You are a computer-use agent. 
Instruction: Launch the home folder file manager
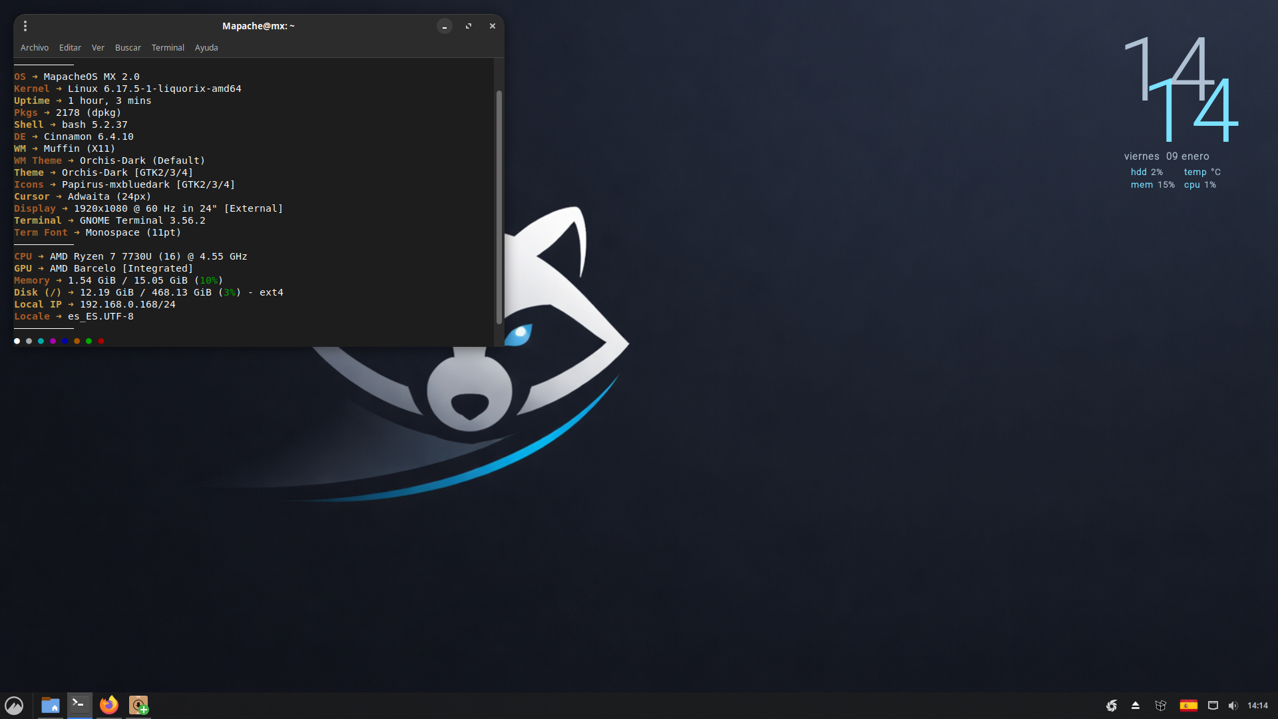pos(51,705)
